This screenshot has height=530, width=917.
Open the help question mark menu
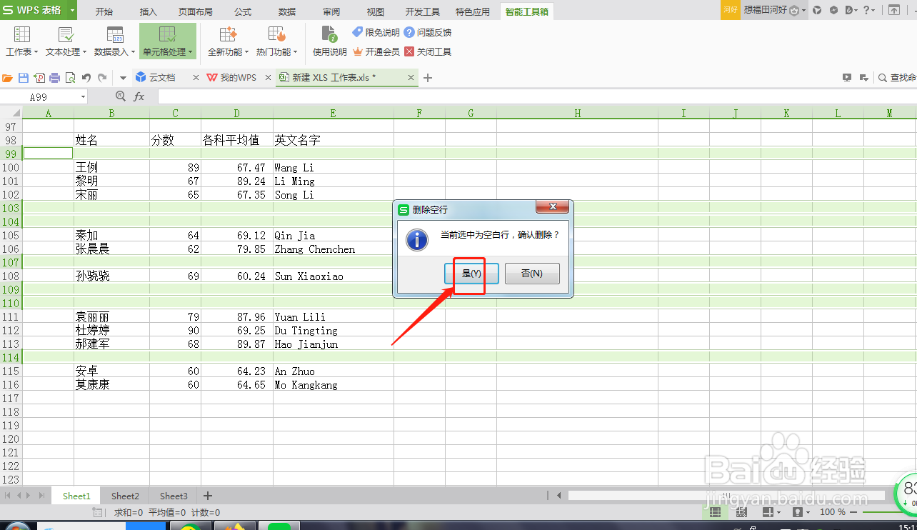click(x=869, y=10)
